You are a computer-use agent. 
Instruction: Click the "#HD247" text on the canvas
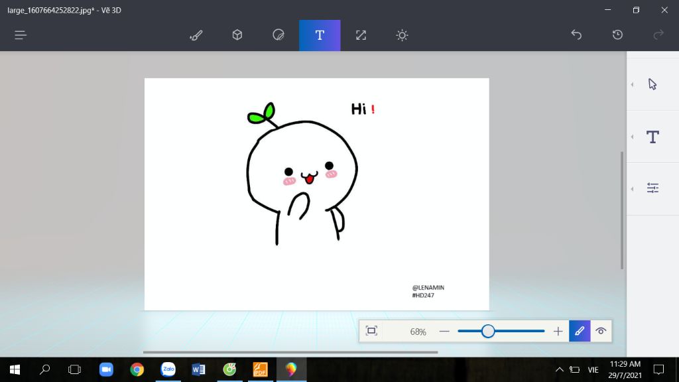(422, 295)
